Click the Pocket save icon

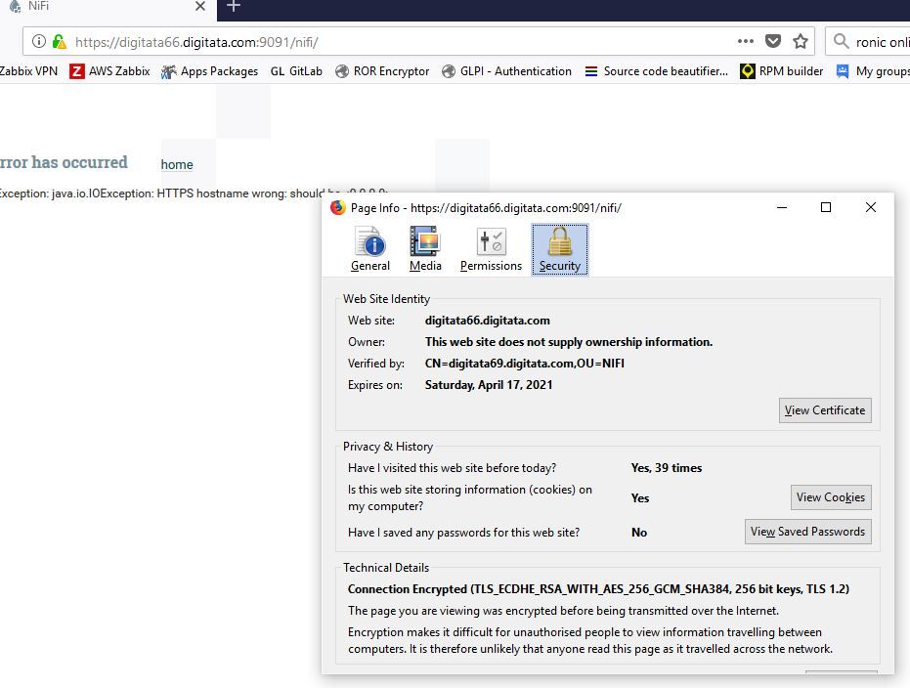click(x=772, y=41)
